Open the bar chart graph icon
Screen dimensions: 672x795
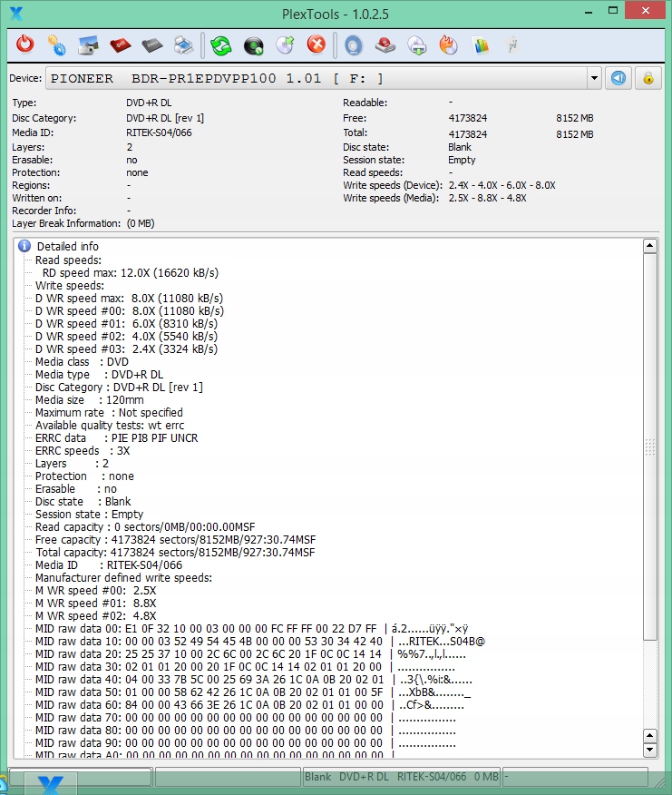coord(481,44)
